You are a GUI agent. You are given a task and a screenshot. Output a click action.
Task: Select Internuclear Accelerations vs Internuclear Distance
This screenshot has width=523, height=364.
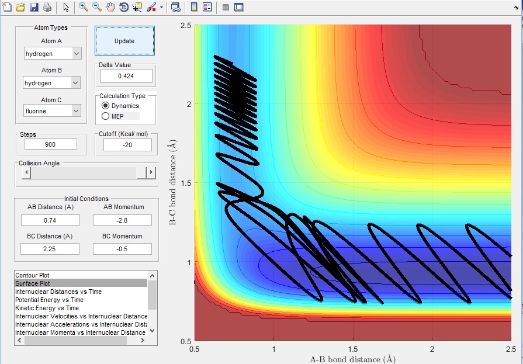[81, 324]
